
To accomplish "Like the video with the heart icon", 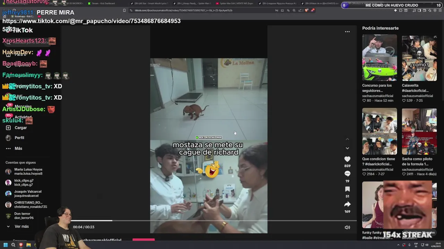I will (x=347, y=159).
